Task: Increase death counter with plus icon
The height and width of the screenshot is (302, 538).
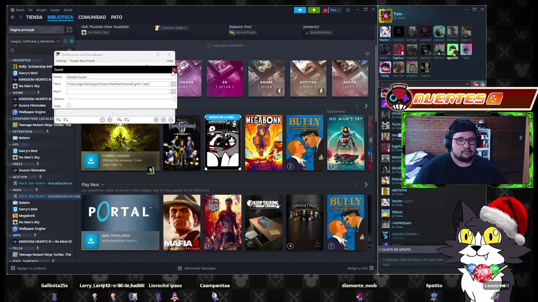Action: [110, 120]
